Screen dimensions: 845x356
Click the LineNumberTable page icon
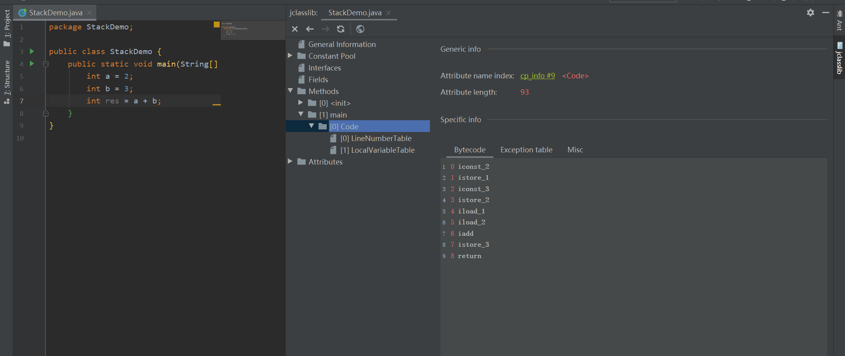point(333,138)
